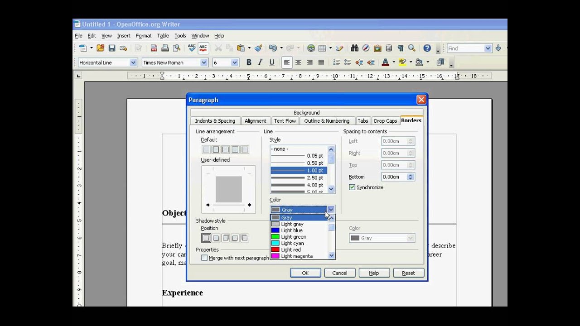Open the Tools menu

pyautogui.click(x=180, y=36)
